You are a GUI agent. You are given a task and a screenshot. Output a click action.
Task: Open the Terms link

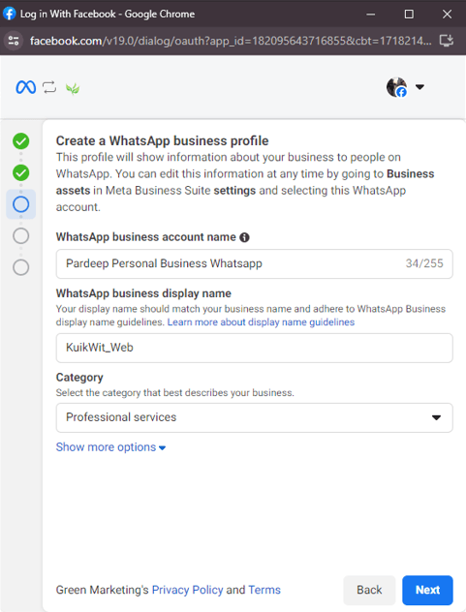[x=264, y=590]
